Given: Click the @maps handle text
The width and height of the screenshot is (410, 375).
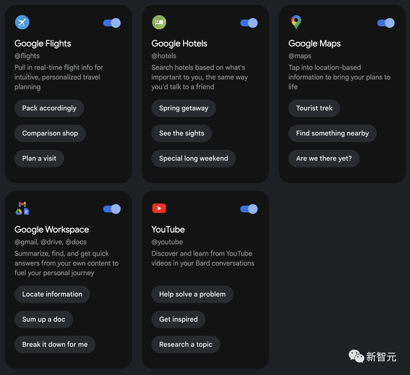Looking at the screenshot, I should (300, 56).
